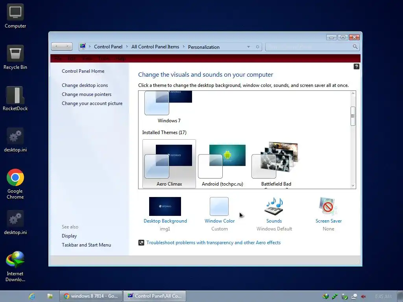Click All Control Panel Items breadcrumb

click(155, 47)
